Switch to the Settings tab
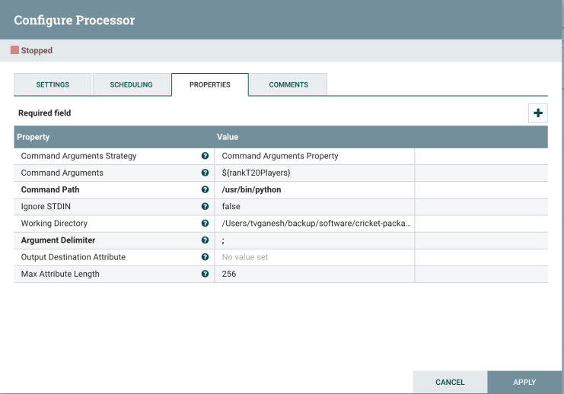This screenshot has height=394, width=564. (x=53, y=84)
